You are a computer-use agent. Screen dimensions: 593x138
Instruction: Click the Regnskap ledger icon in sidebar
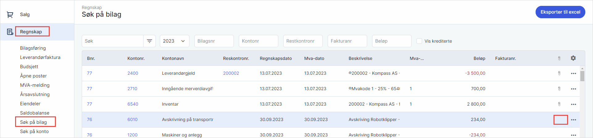pyautogui.click(x=10, y=32)
